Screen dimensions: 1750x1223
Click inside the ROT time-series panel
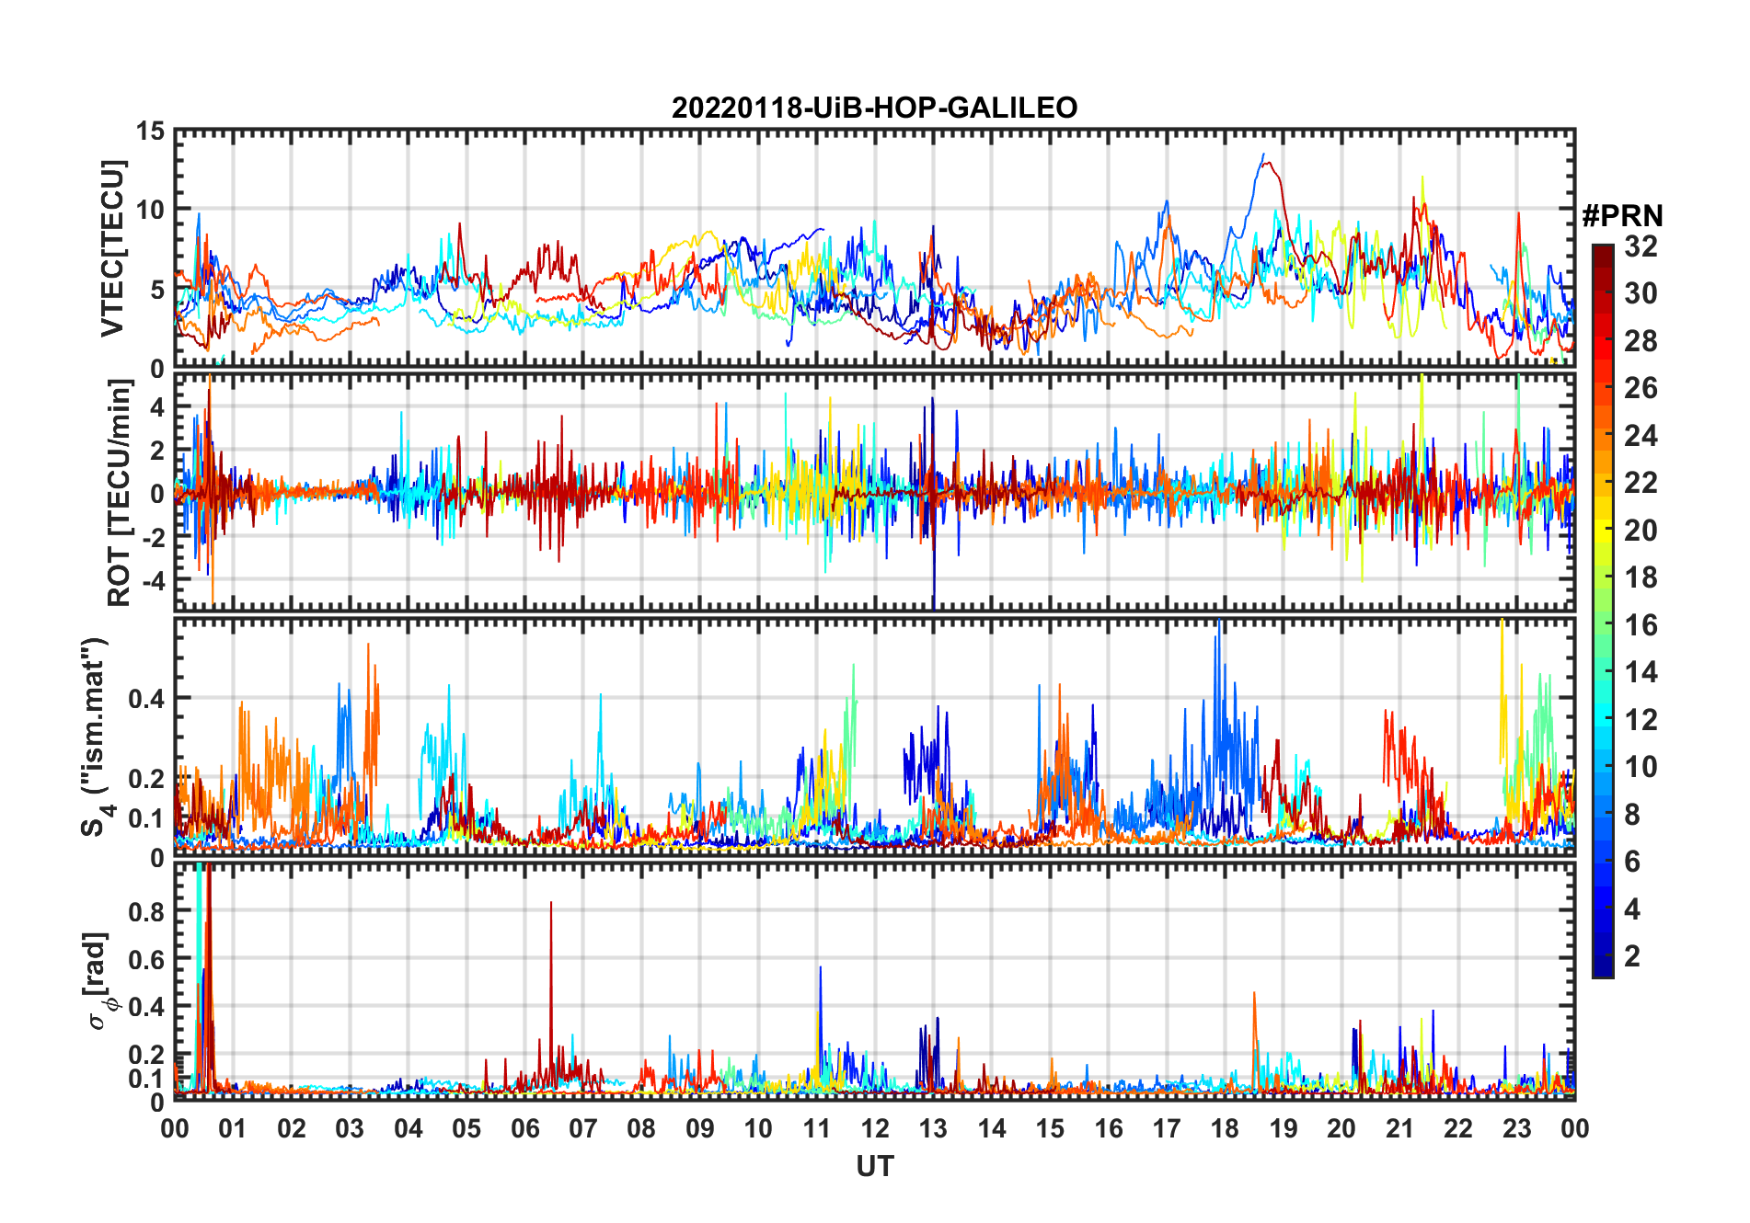coord(874,492)
